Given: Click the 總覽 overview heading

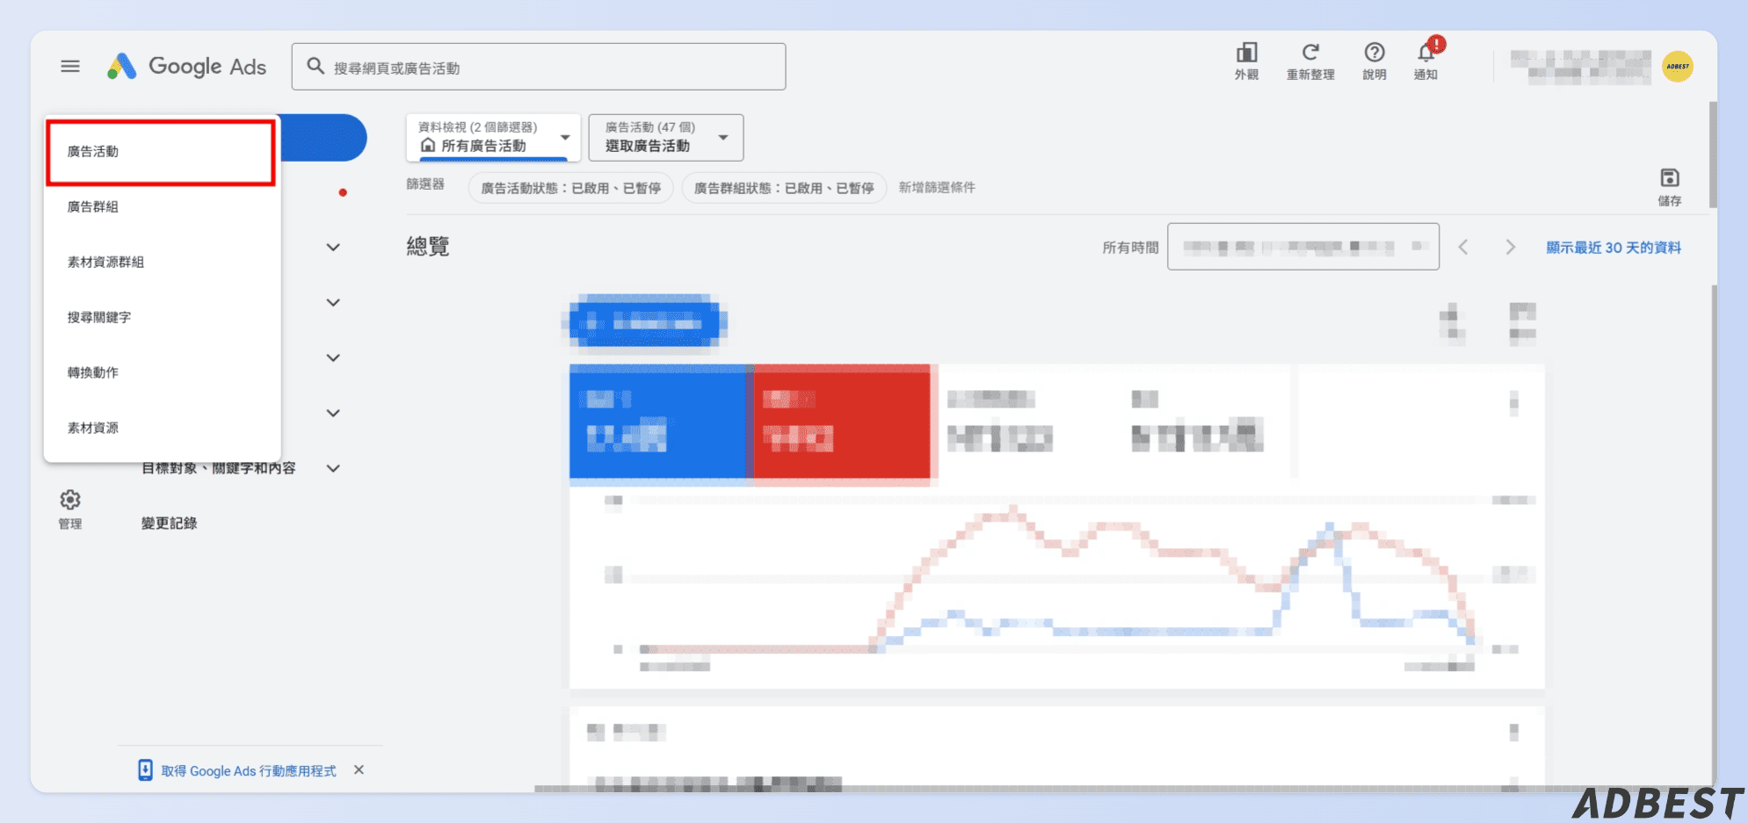Looking at the screenshot, I should tap(428, 247).
